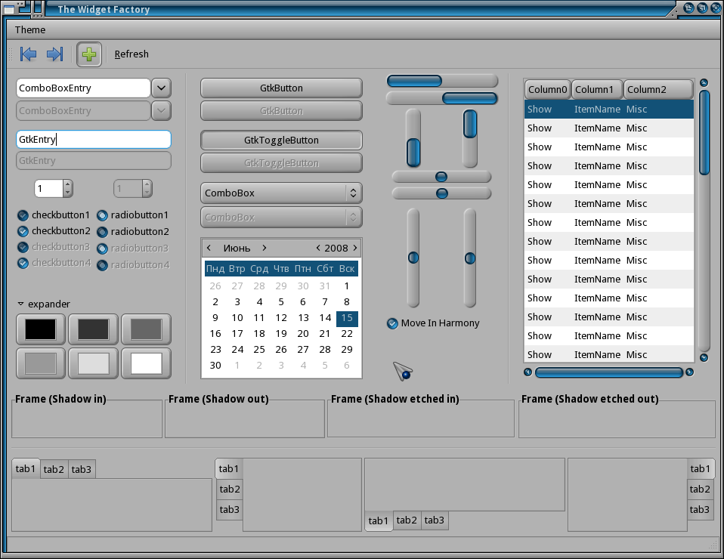Toggle the enabled GtkToggleButton
This screenshot has width=724, height=559.
(x=281, y=140)
